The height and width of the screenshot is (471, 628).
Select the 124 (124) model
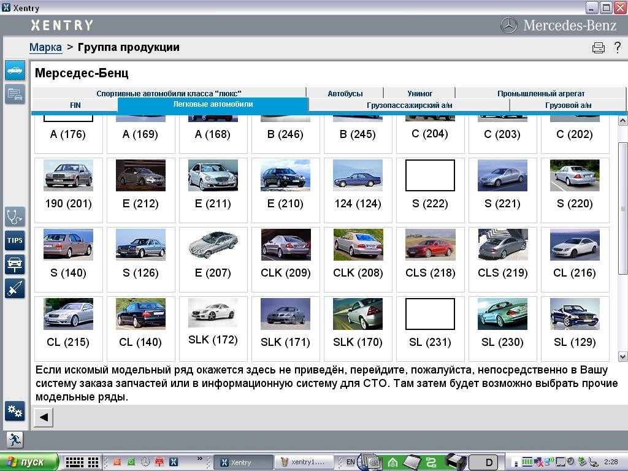coord(358,175)
